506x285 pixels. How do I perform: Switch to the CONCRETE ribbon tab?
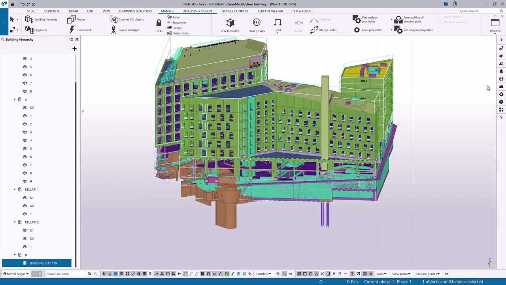pos(52,11)
